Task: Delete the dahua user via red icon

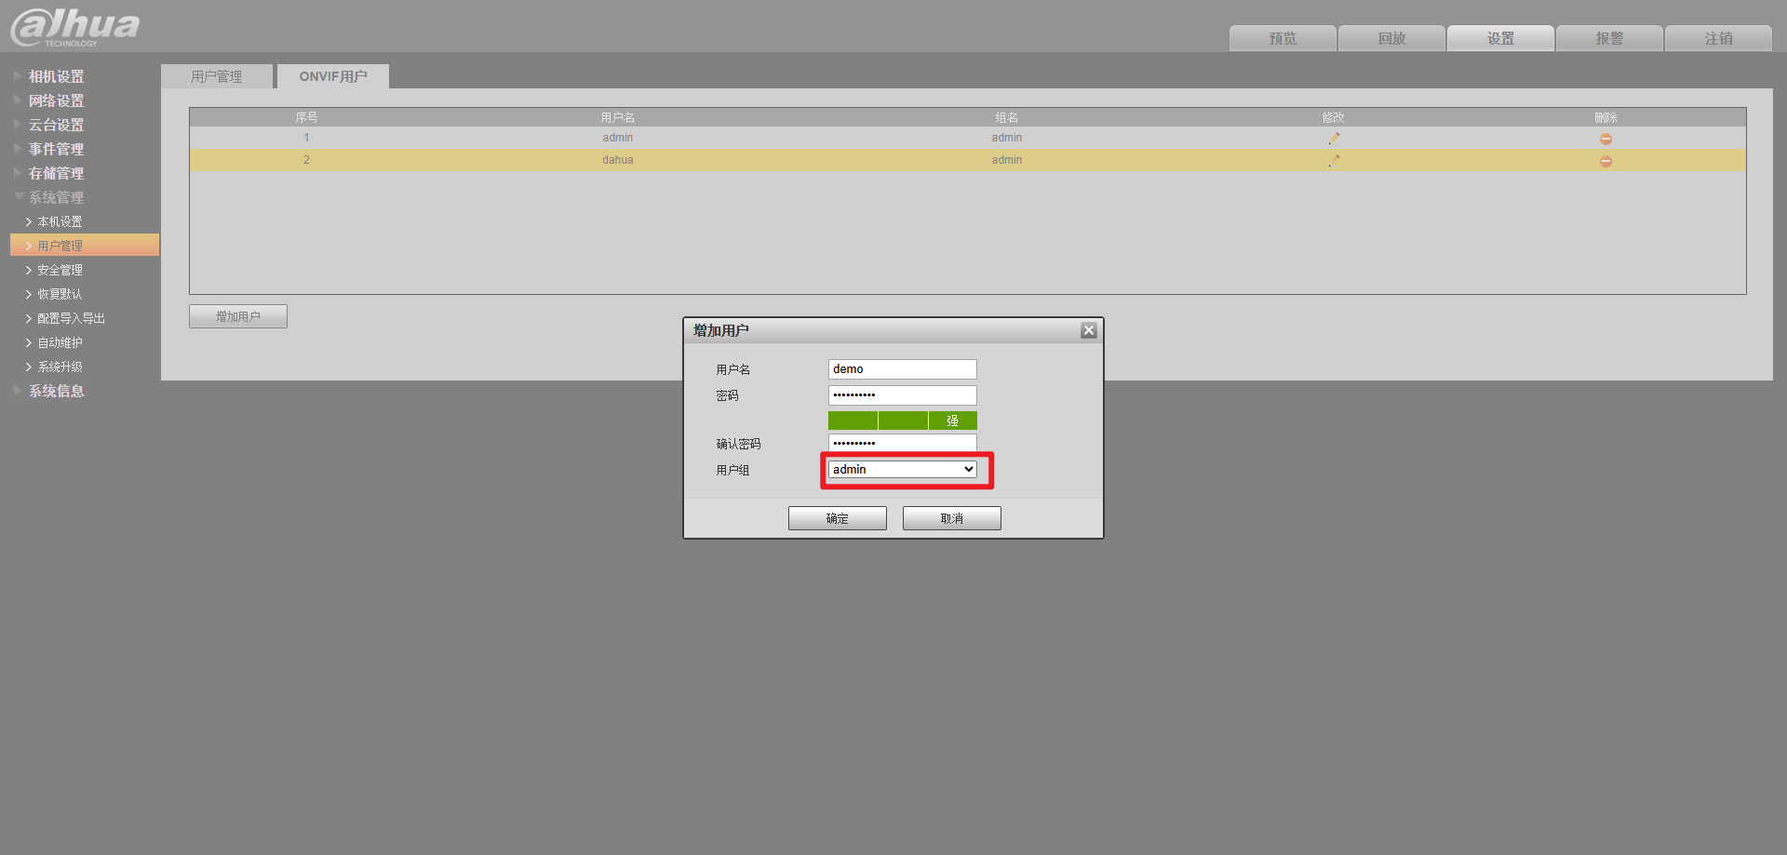Action: pyautogui.click(x=1606, y=161)
